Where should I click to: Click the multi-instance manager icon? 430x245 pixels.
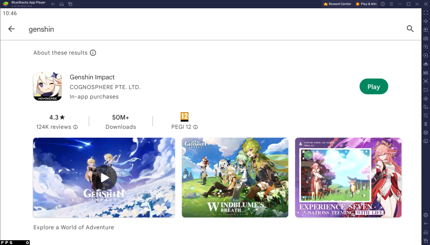click(426, 107)
